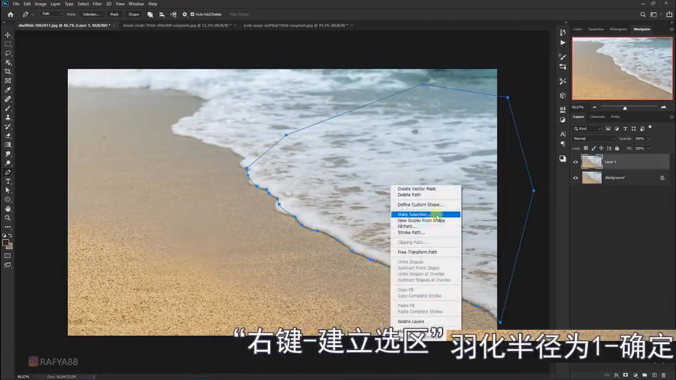Choose Make Selection from the context menu
Image resolution: width=676 pixels, height=380 pixels.
[417, 214]
